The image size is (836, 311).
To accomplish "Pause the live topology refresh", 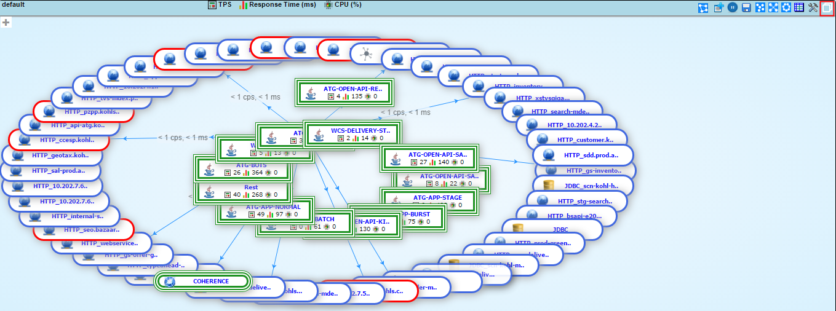I will (x=733, y=7).
